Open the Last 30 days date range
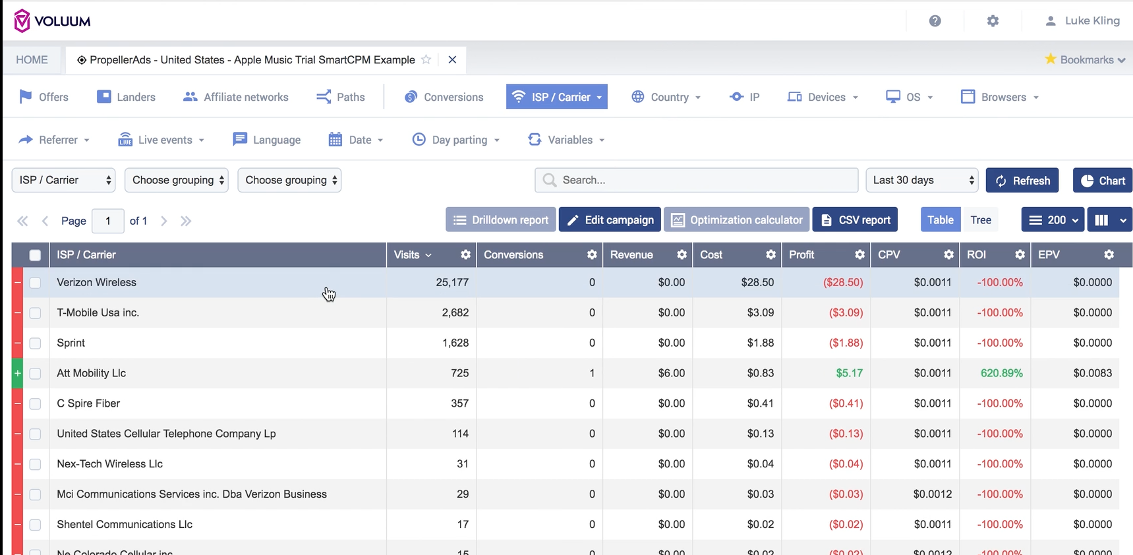The width and height of the screenshot is (1133, 555). pyautogui.click(x=921, y=180)
